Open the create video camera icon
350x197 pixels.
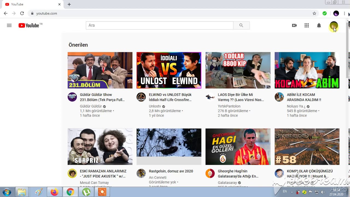click(294, 25)
